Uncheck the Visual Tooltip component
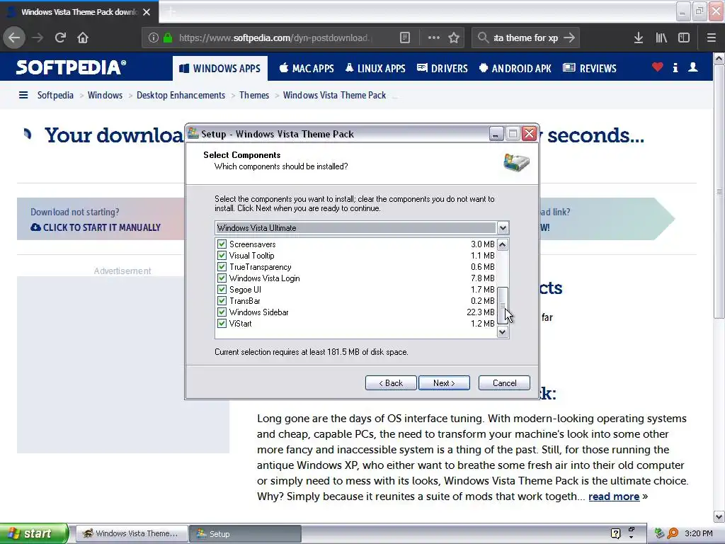725x544 pixels. pos(222,255)
